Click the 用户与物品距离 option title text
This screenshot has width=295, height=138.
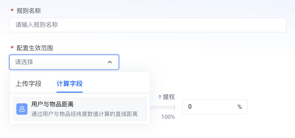click(52, 105)
